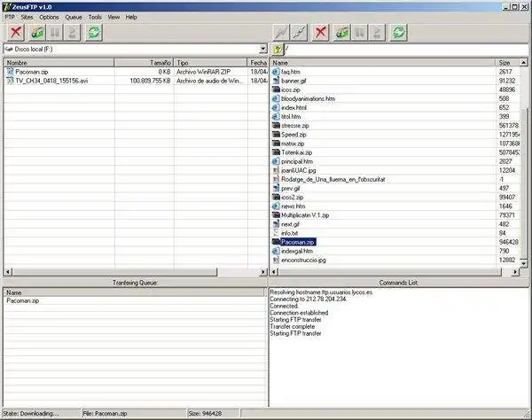The width and height of the screenshot is (532, 420).
Task: Select index.html in remote list
Action: (x=293, y=108)
